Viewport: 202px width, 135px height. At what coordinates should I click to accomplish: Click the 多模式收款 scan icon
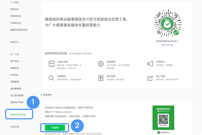(51, 64)
